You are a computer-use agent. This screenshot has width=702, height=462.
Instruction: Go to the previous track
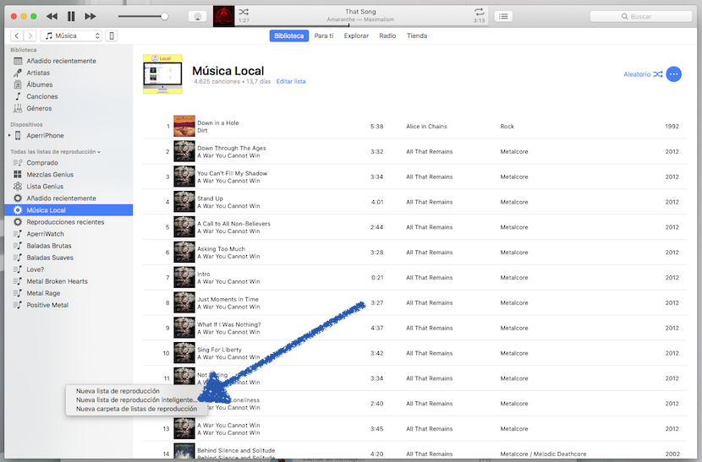point(52,16)
